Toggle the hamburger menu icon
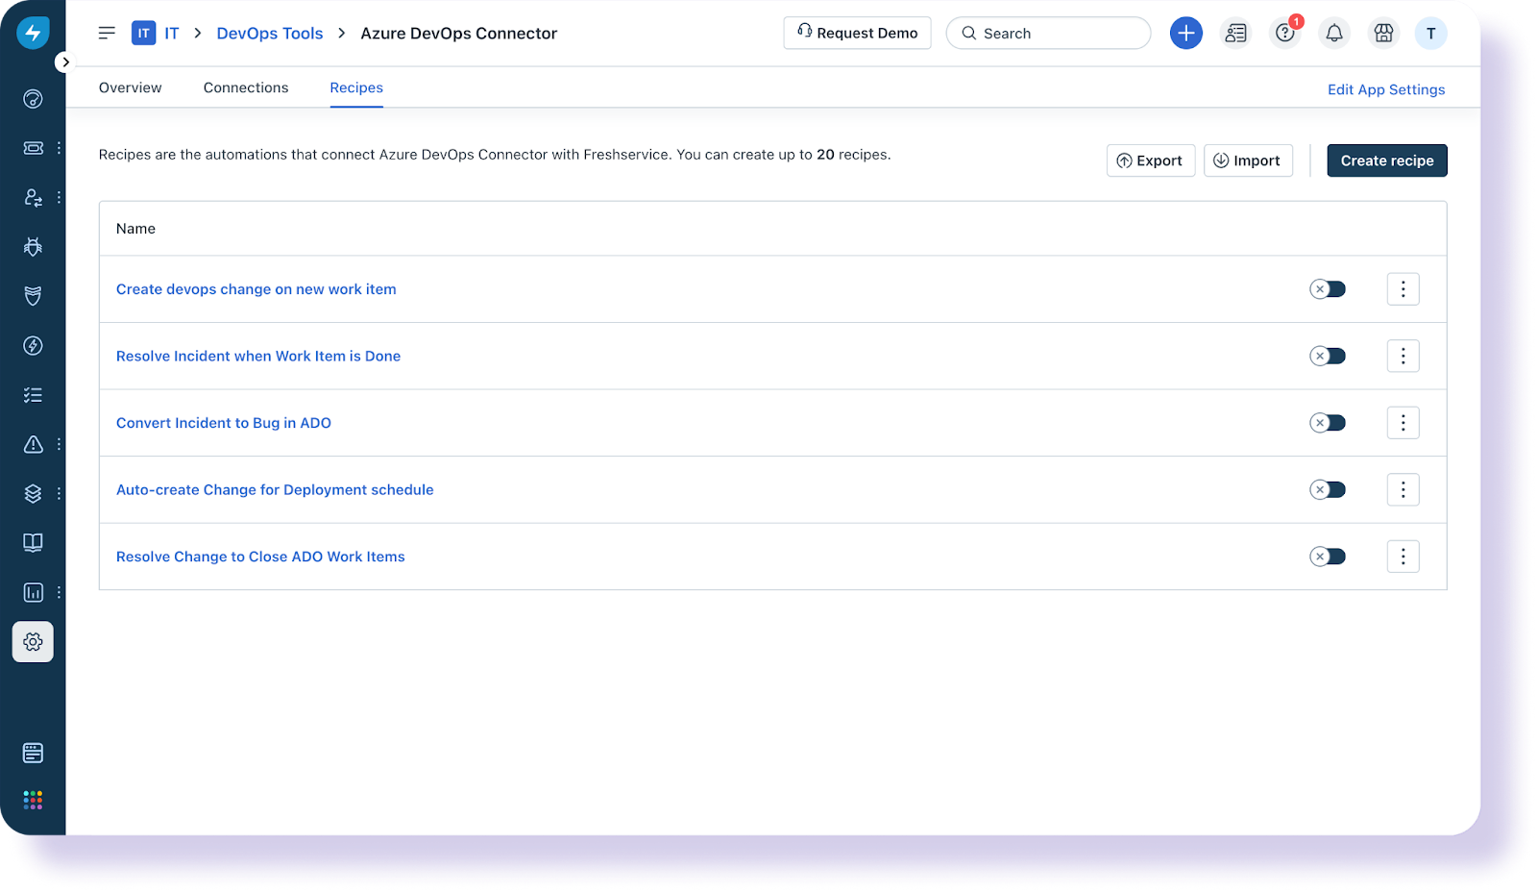Viewport: 1537px width, 892px height. 107,33
